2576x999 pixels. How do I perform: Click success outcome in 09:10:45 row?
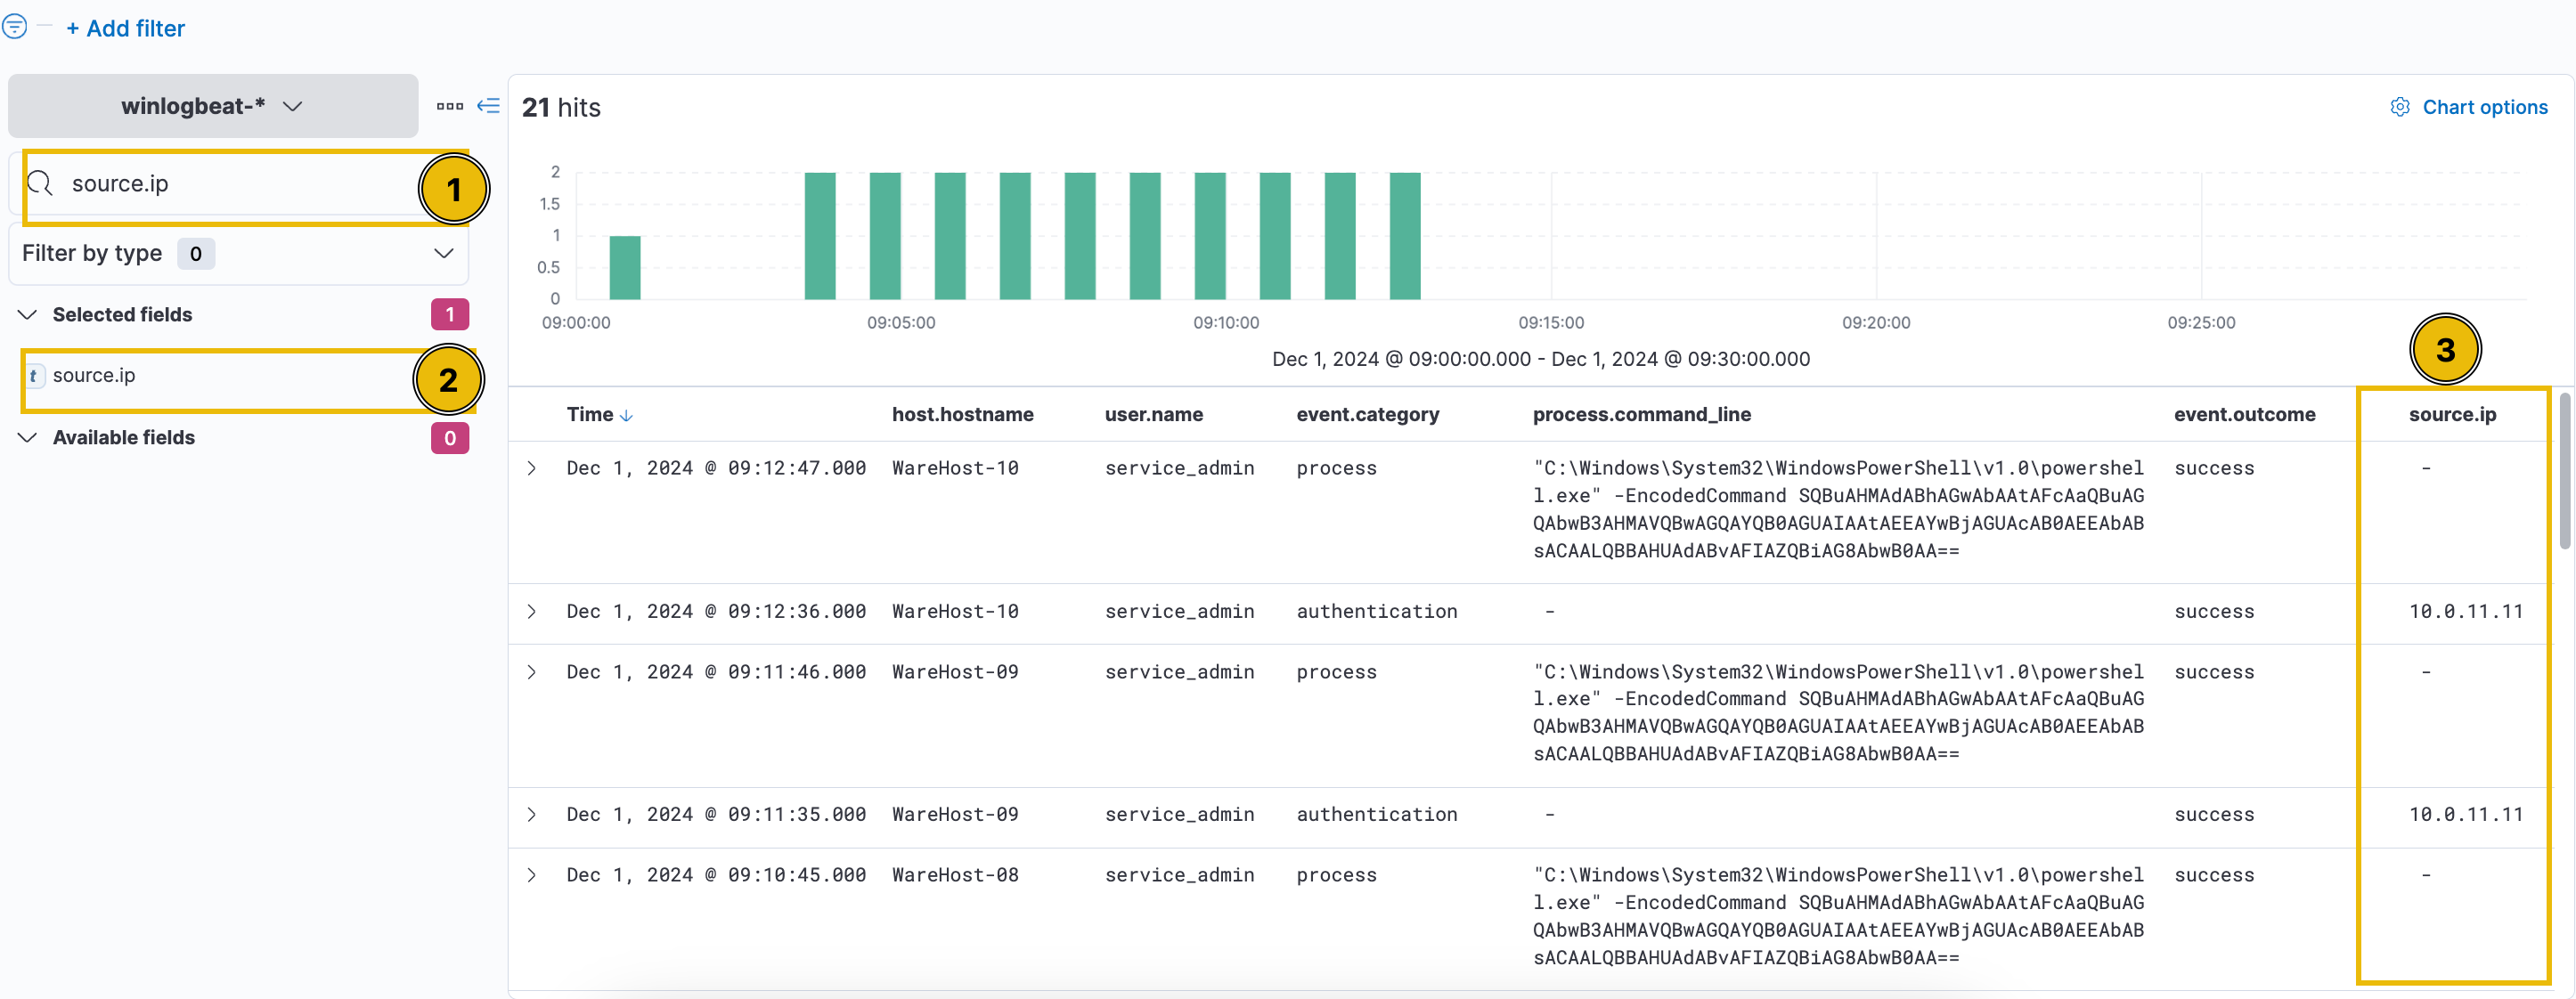click(x=2214, y=875)
